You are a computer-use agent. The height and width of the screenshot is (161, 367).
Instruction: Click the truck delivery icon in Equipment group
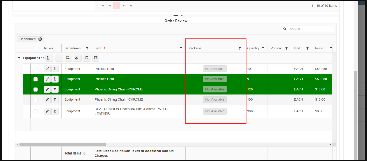(68, 58)
